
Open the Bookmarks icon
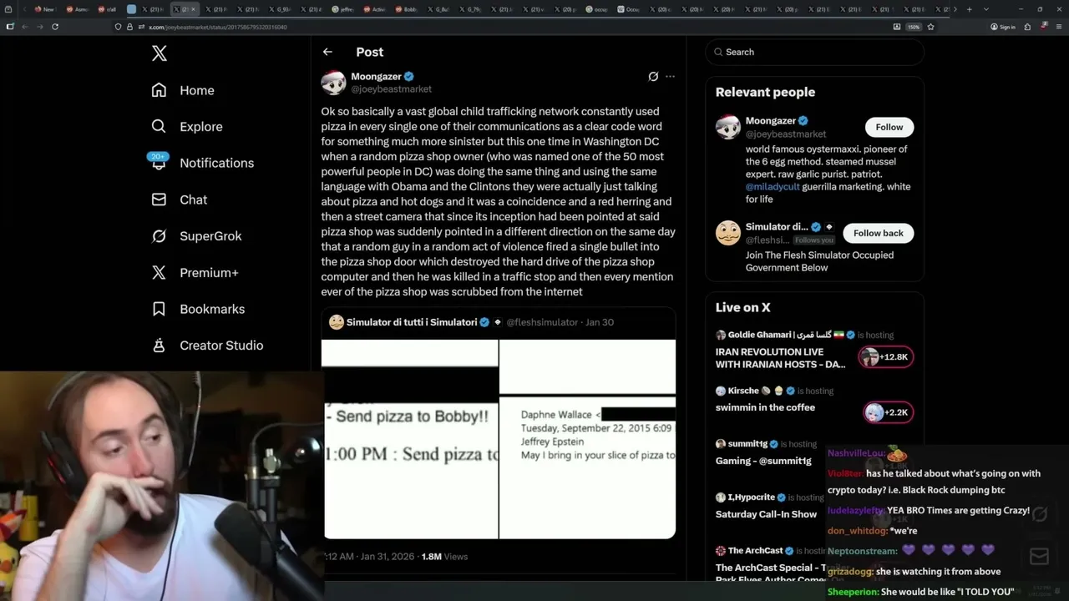159,309
